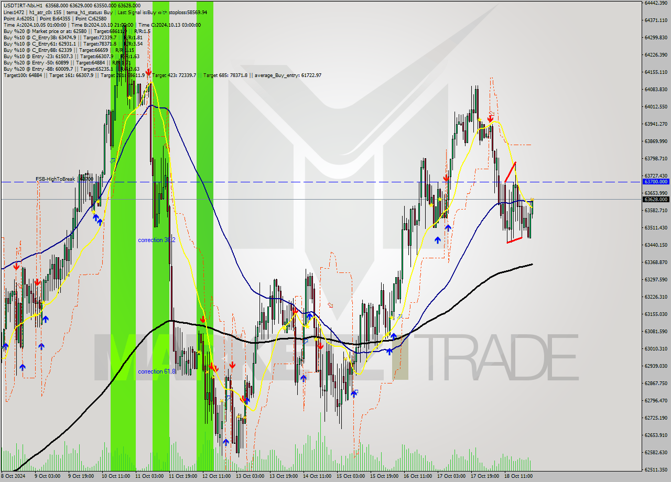Click the '17 Oct 19:00' time axis label
This screenshot has width=671, height=482.
(x=485, y=476)
